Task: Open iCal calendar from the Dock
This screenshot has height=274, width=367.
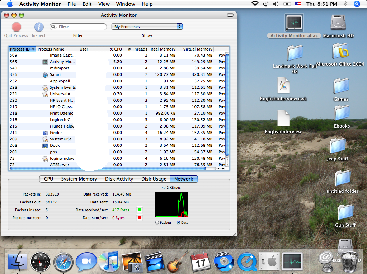Action: pos(199,262)
